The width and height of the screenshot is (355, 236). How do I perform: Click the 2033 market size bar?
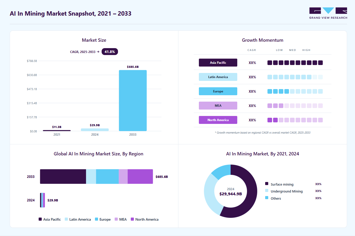pos(133,101)
